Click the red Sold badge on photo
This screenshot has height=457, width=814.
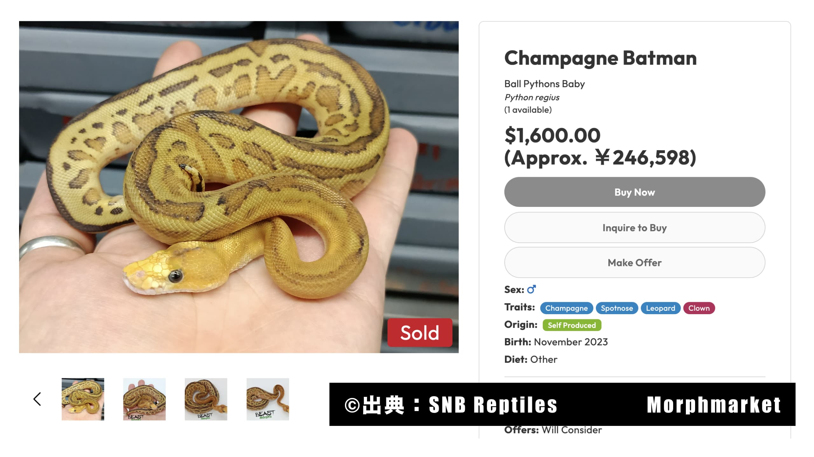click(420, 333)
